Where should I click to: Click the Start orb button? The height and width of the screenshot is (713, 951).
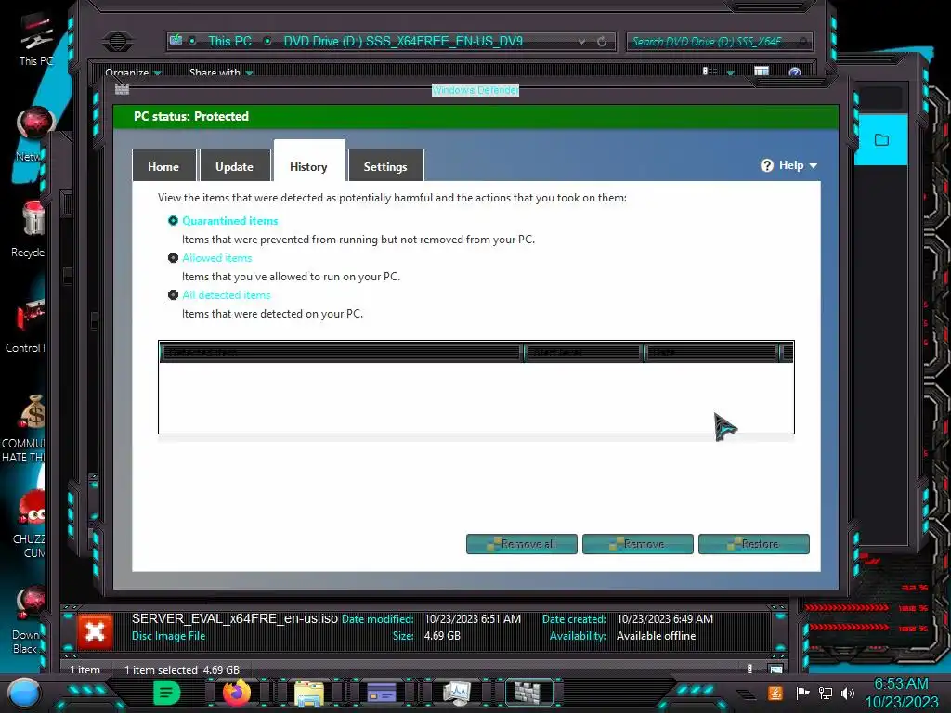point(23,693)
